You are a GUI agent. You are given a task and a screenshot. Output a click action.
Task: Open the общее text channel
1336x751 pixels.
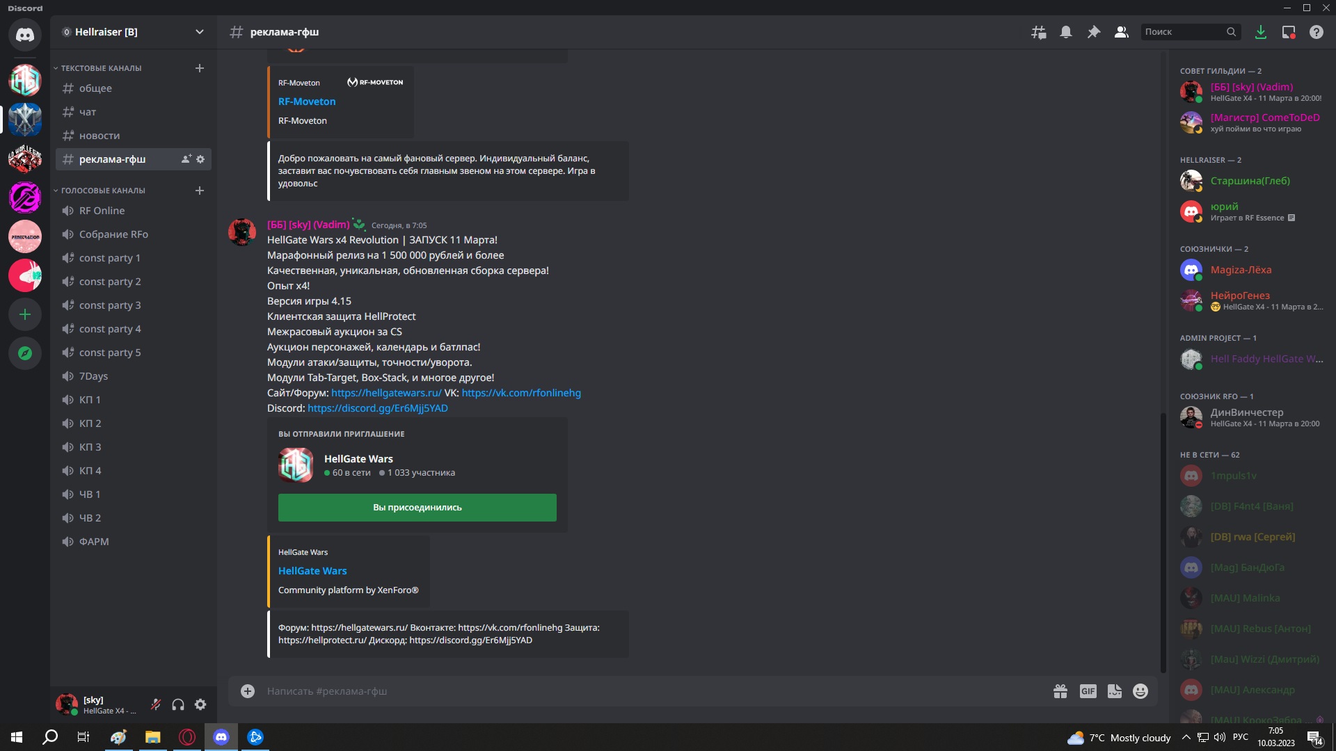134,88
